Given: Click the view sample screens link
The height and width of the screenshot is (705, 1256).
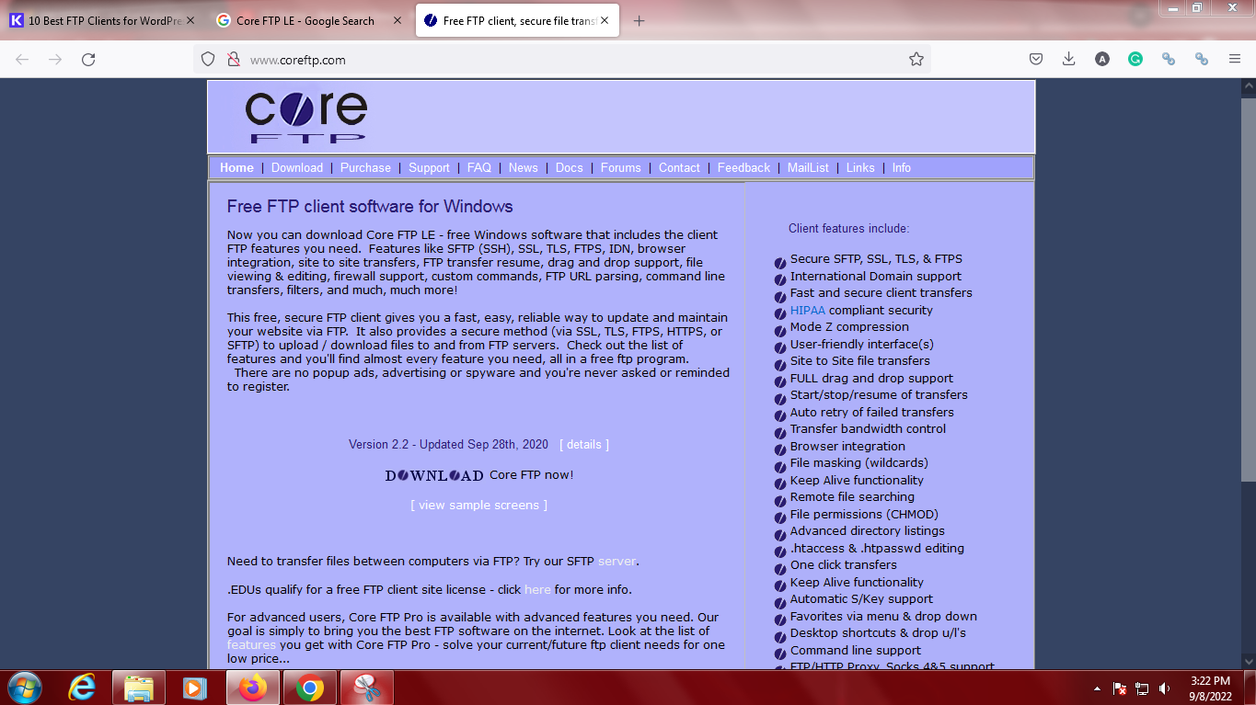Looking at the screenshot, I should [x=479, y=505].
